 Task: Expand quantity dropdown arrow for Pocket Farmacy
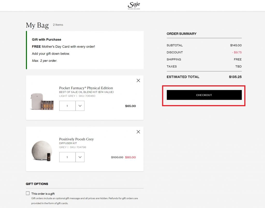click(x=80, y=106)
